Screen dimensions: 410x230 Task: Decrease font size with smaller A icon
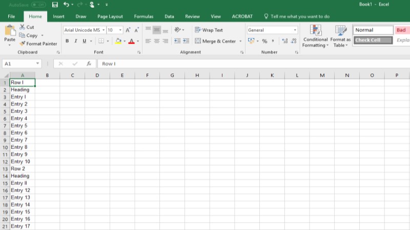(136, 30)
